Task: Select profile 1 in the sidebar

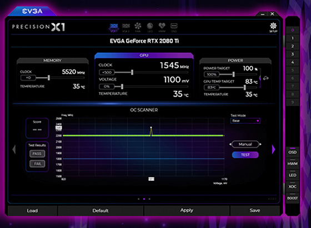Action: click(293, 38)
